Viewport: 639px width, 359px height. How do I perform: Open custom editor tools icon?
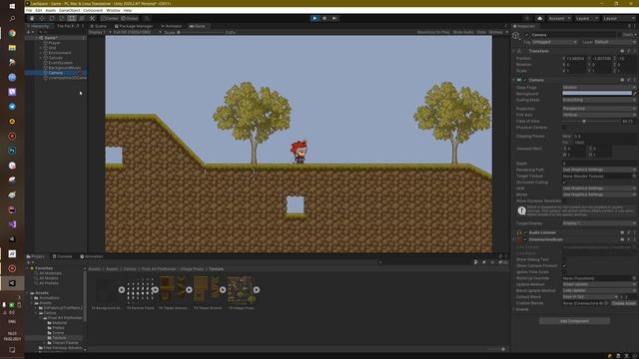(x=92, y=18)
